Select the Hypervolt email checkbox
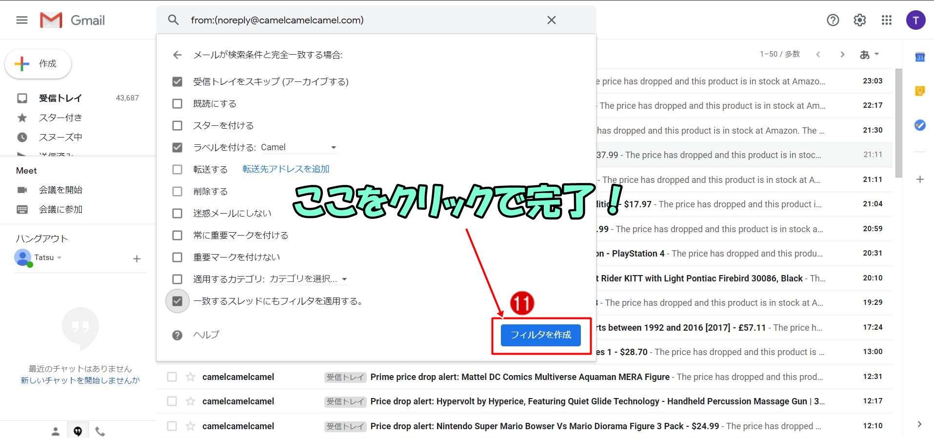This screenshot has height=438, width=934. (x=172, y=401)
